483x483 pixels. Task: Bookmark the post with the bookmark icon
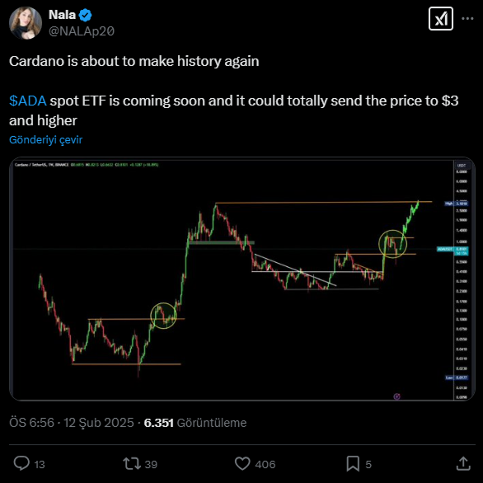tap(353, 463)
